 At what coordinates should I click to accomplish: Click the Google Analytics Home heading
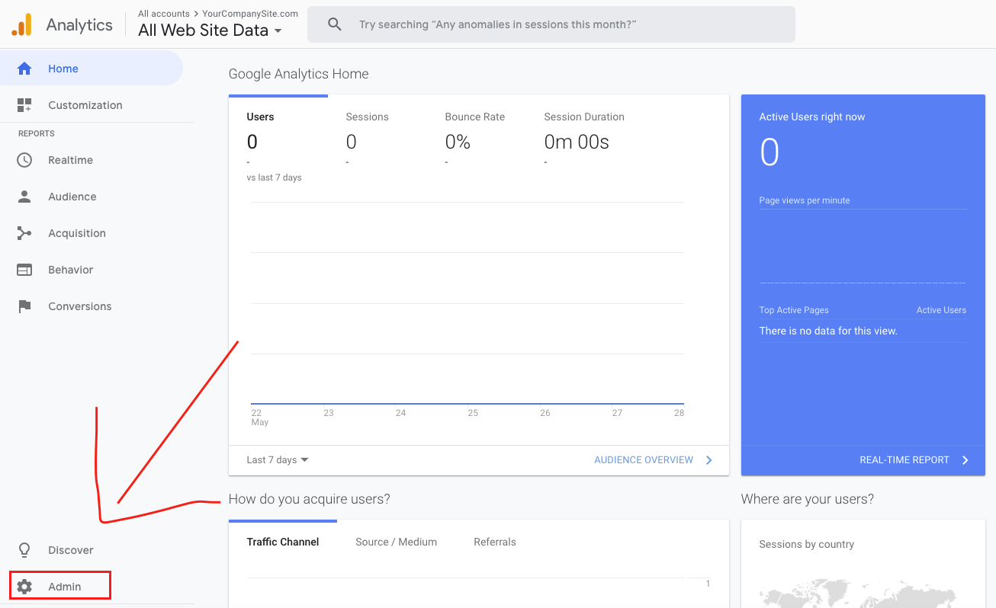[299, 74]
